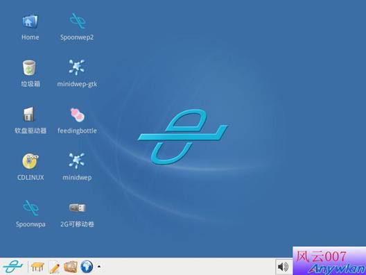Image resolution: width=366 pixels, height=275 pixels.
Task: Open the 2G removable volume USB icon
Action: click(77, 208)
